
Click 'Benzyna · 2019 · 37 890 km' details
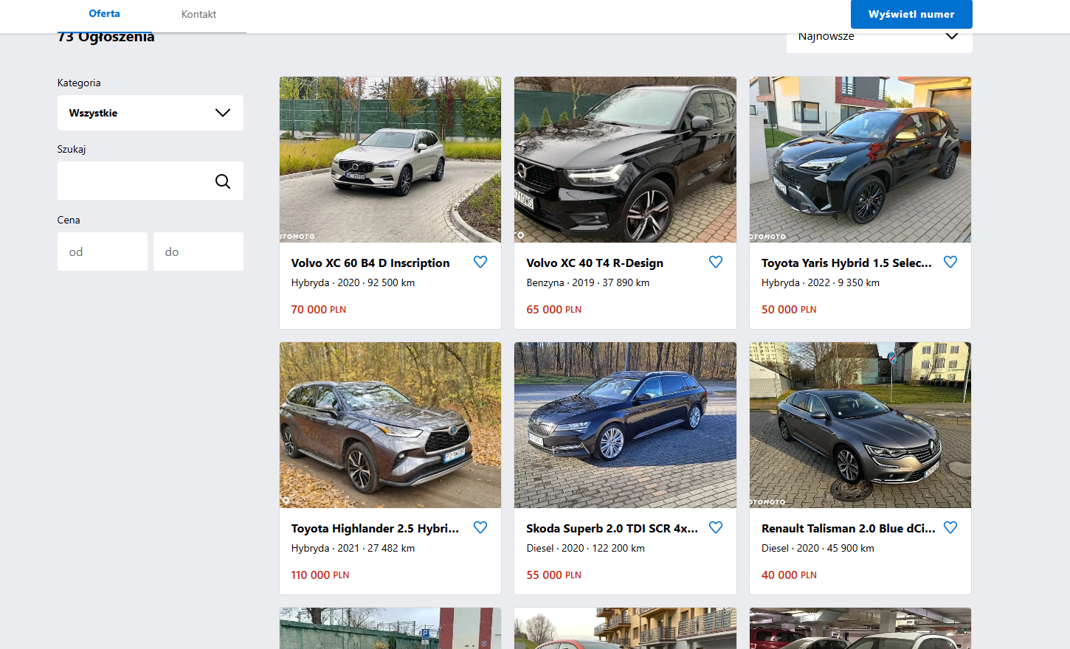[588, 283]
